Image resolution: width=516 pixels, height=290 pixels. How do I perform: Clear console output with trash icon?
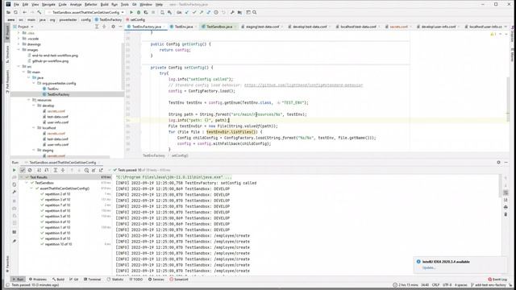(506, 214)
